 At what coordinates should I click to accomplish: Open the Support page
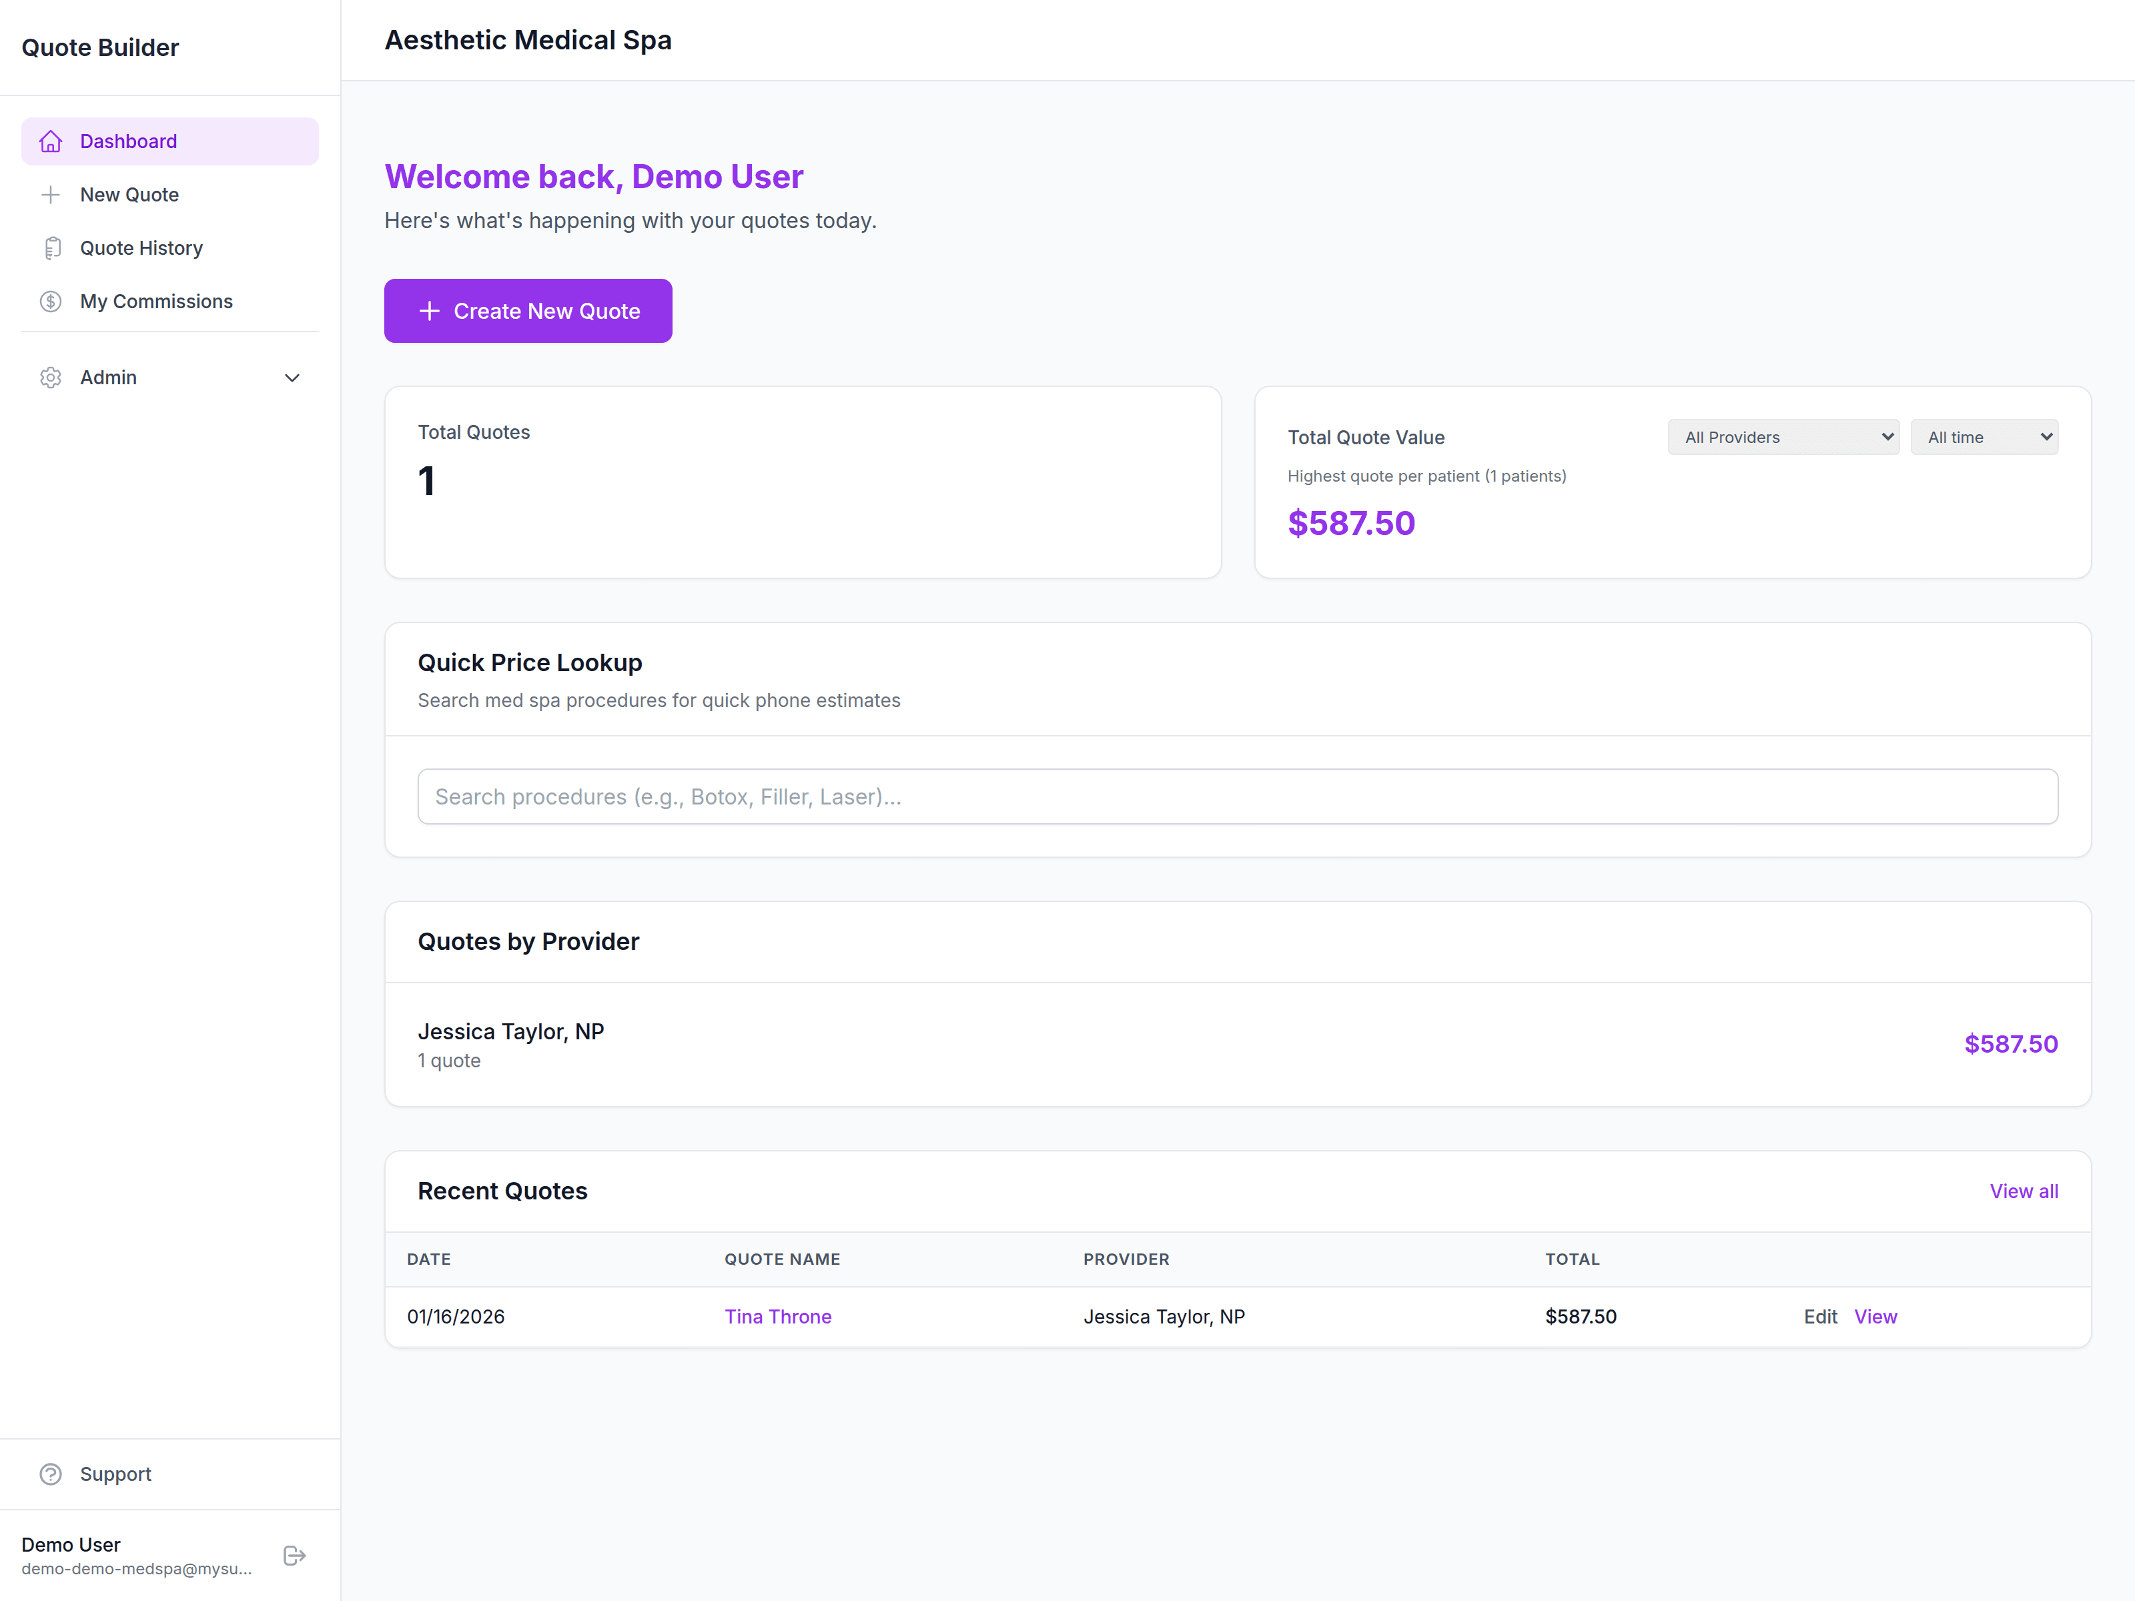point(170,1474)
